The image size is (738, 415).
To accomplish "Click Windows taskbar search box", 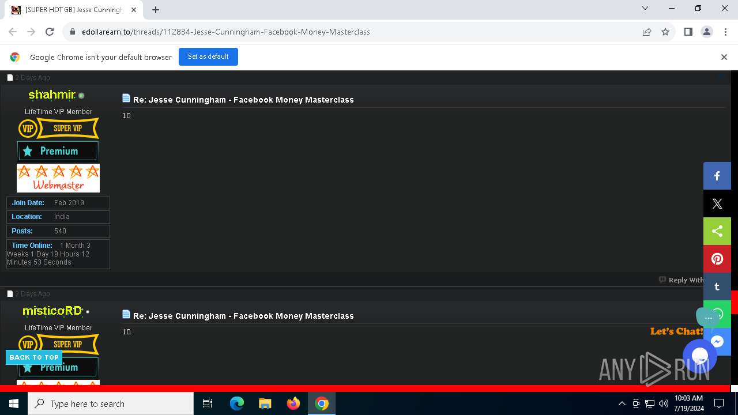I will tap(111, 403).
